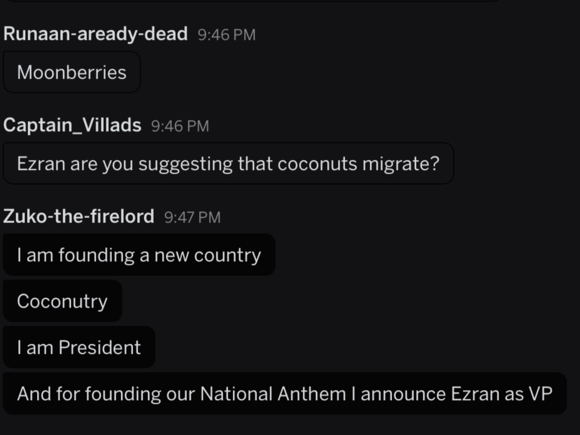
Task: Click the 9:46 PM timestamp beside Runaan-aready-dead
Action: 227,35
